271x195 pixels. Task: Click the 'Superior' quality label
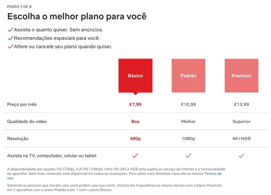pos(241,121)
